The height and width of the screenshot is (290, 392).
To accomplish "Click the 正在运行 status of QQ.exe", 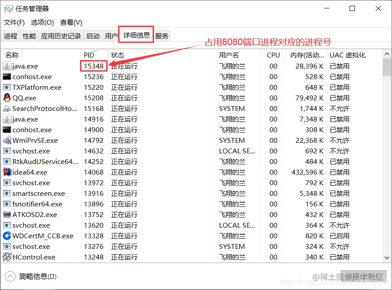I will tap(124, 98).
